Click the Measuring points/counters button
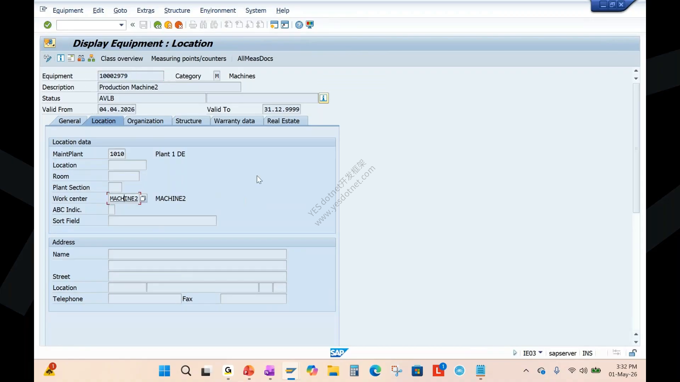This screenshot has height=382, width=680. pos(189,58)
